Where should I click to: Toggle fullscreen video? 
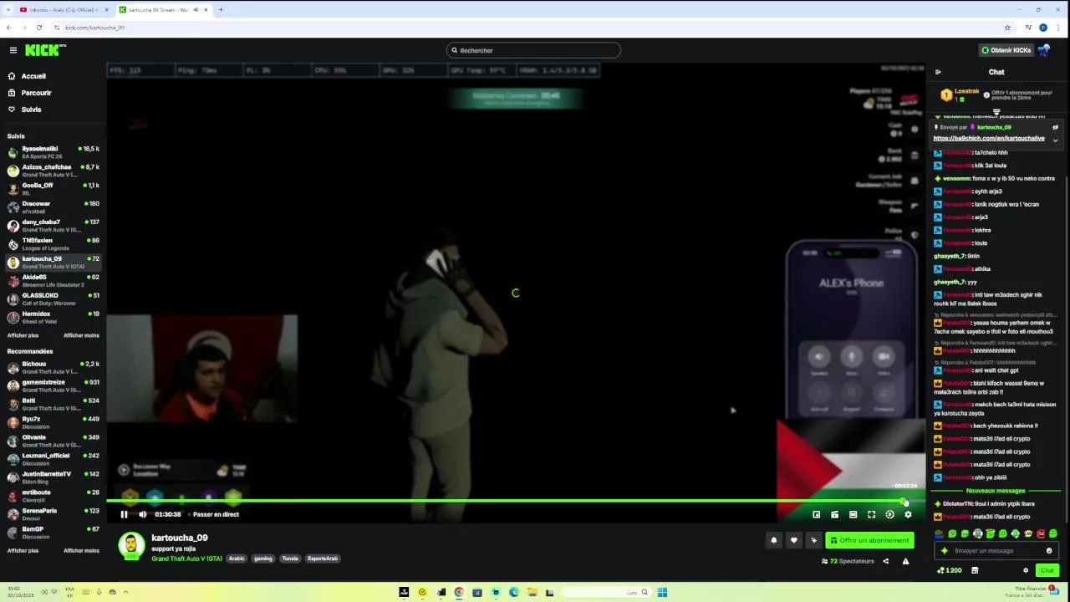(871, 514)
